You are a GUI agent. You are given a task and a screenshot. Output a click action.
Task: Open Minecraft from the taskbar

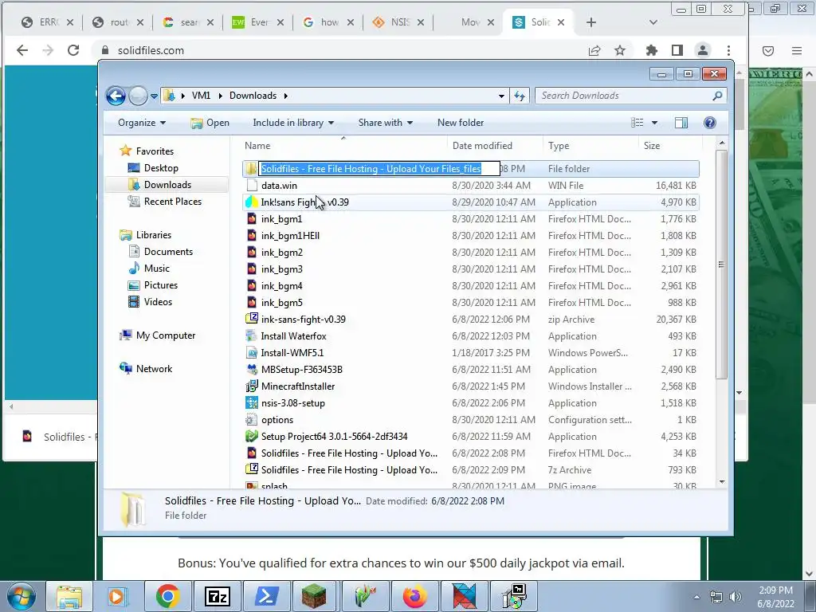[x=315, y=596]
